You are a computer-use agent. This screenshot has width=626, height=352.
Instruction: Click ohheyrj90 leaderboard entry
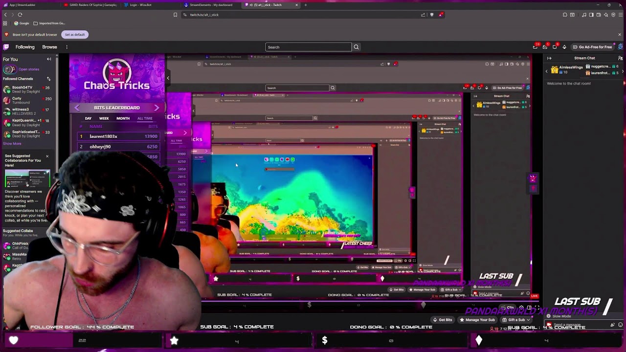(x=119, y=147)
